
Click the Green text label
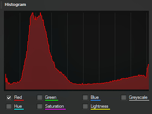(51, 97)
